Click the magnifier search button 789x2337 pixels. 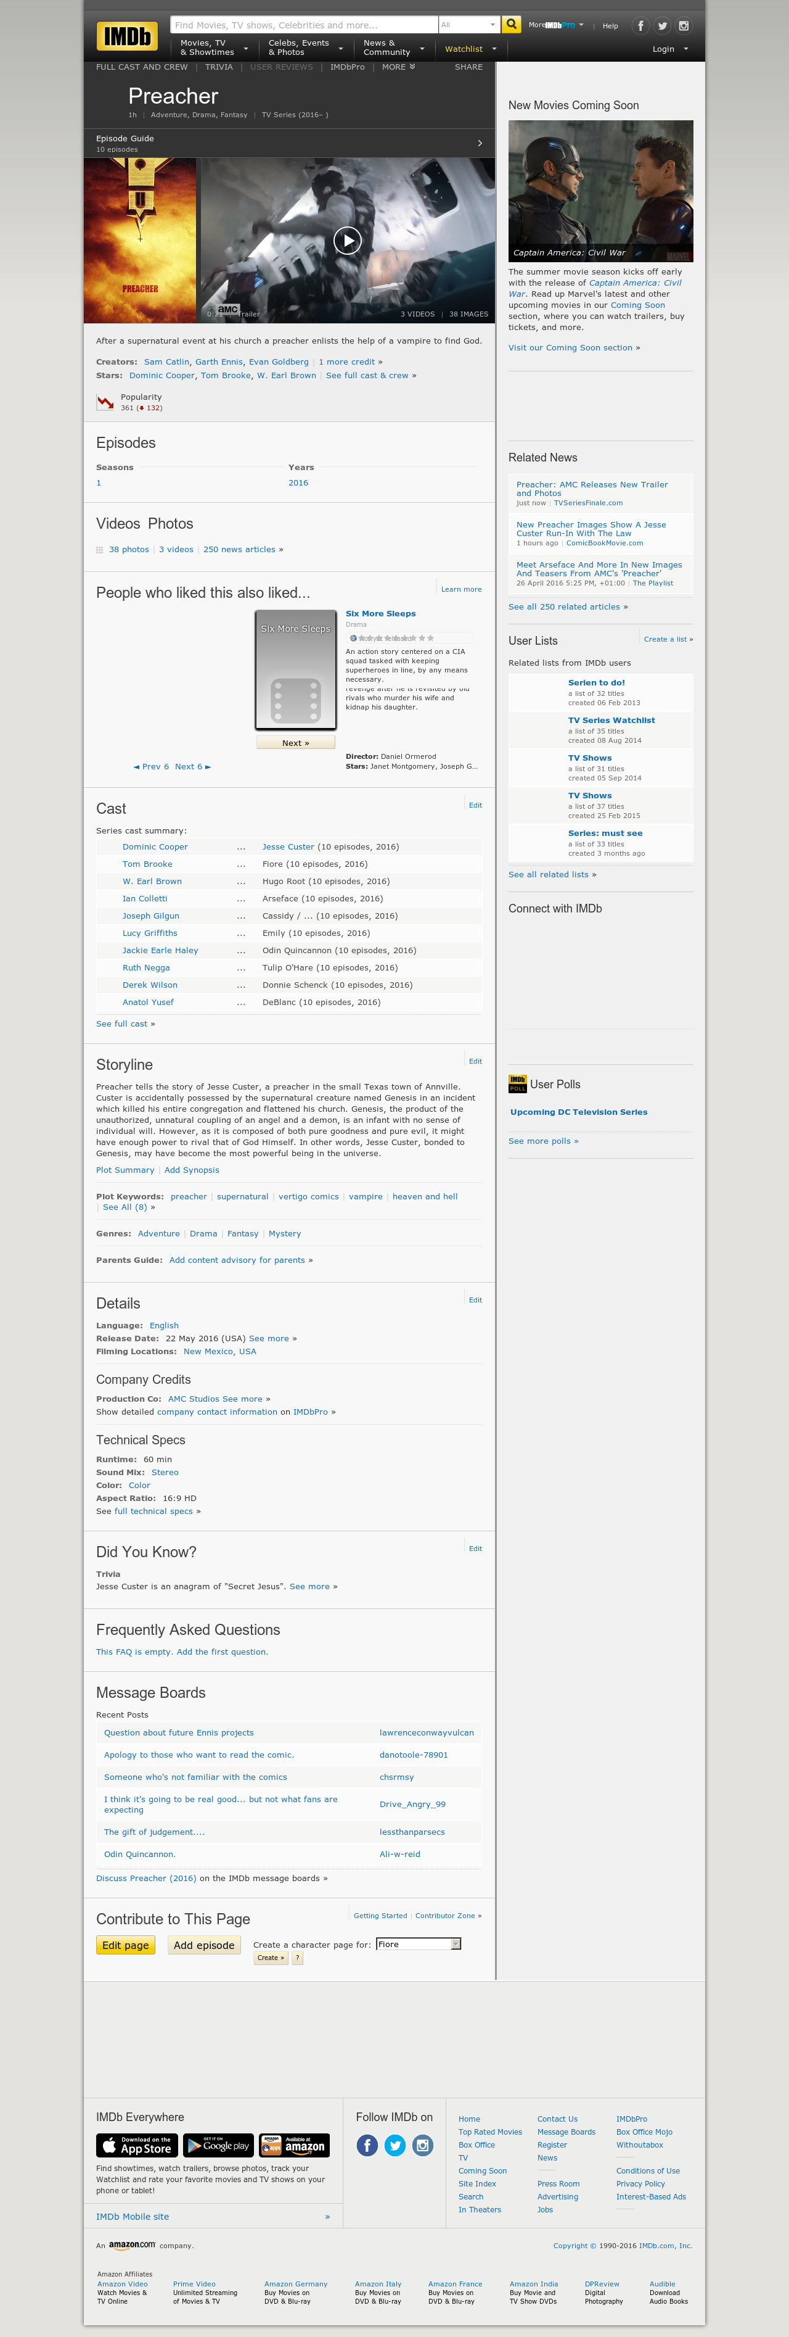pyautogui.click(x=512, y=25)
